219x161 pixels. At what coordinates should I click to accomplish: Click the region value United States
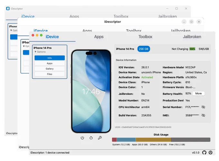pyautogui.click(x=196, y=72)
